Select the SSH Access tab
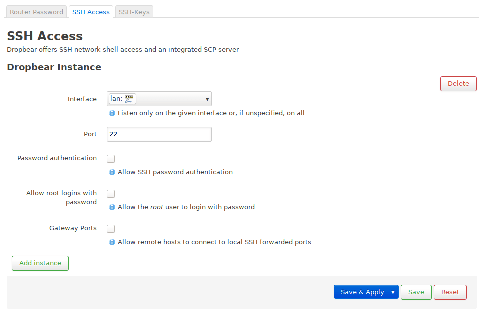 91,12
